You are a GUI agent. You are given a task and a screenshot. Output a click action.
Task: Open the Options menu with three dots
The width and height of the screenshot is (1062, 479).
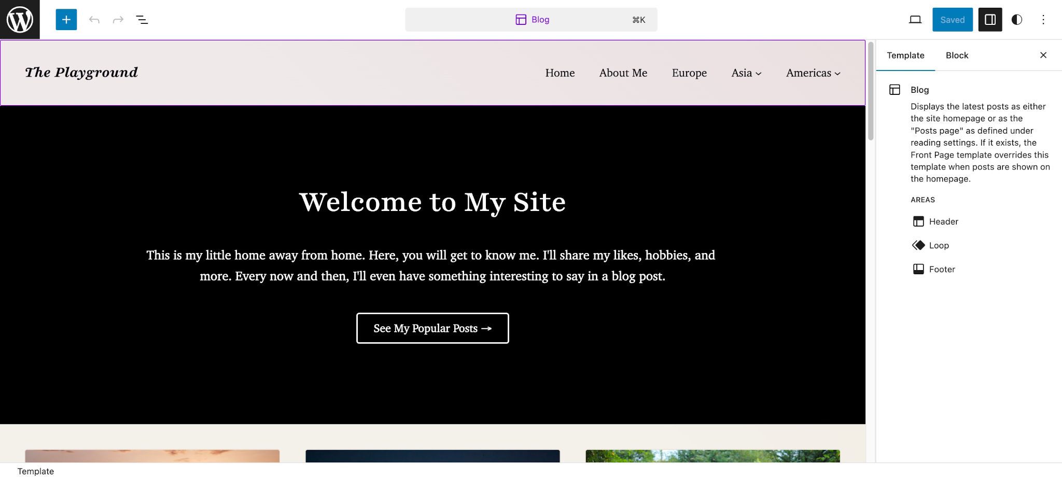coord(1043,20)
